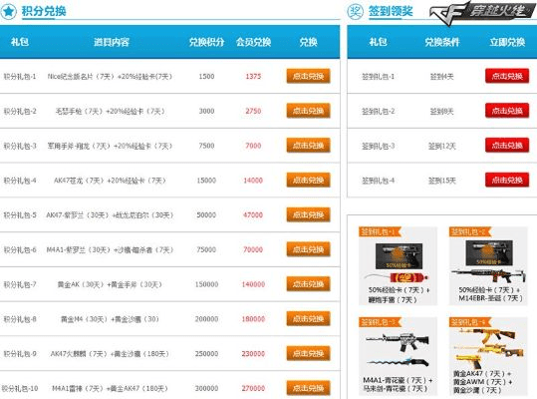Viewport: 537px width, 399px height.
Task: Click the orange 签到礼包-4 ribbon tag
Action: coord(469,322)
